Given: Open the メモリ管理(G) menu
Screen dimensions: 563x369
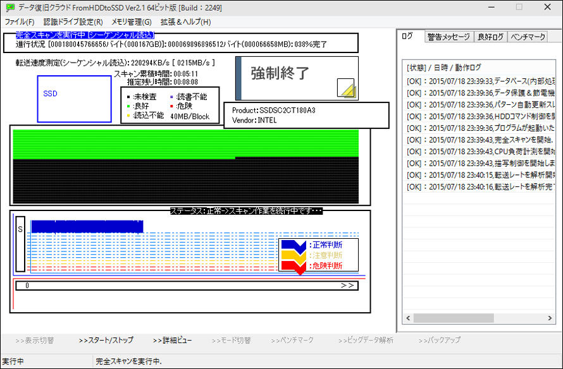Looking at the screenshot, I should coord(132,22).
